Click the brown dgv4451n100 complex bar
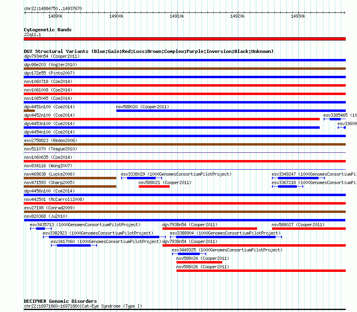The image size is (357, 312). [29, 111]
